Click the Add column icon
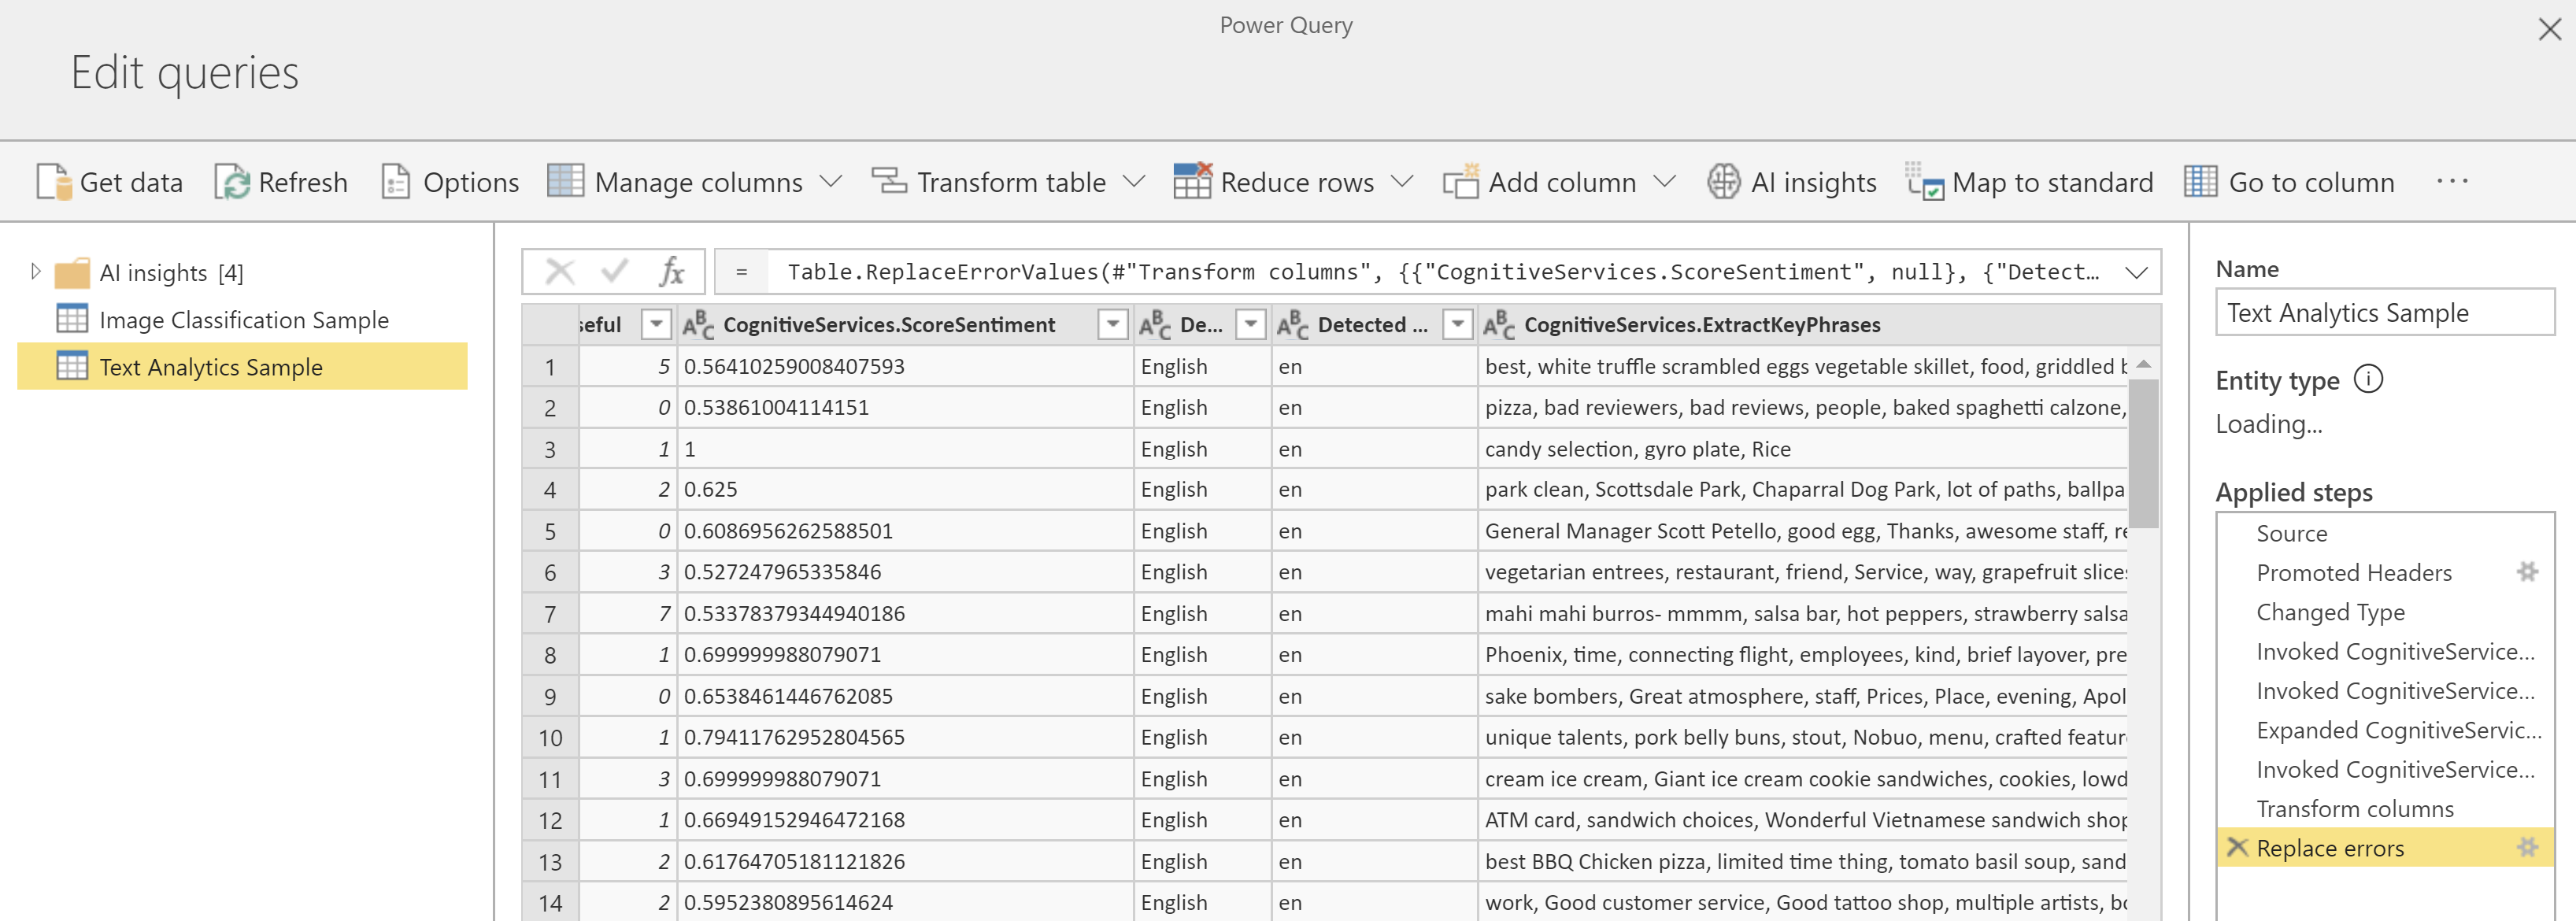2576x921 pixels. [x=1460, y=181]
